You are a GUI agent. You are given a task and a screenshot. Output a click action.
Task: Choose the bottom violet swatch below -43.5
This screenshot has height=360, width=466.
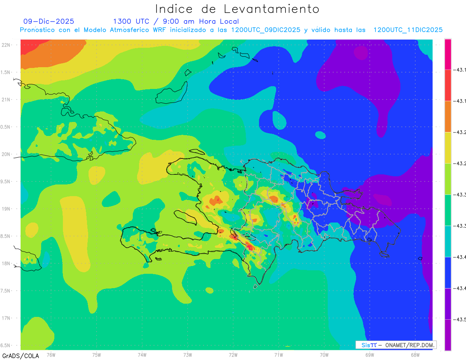point(448,335)
